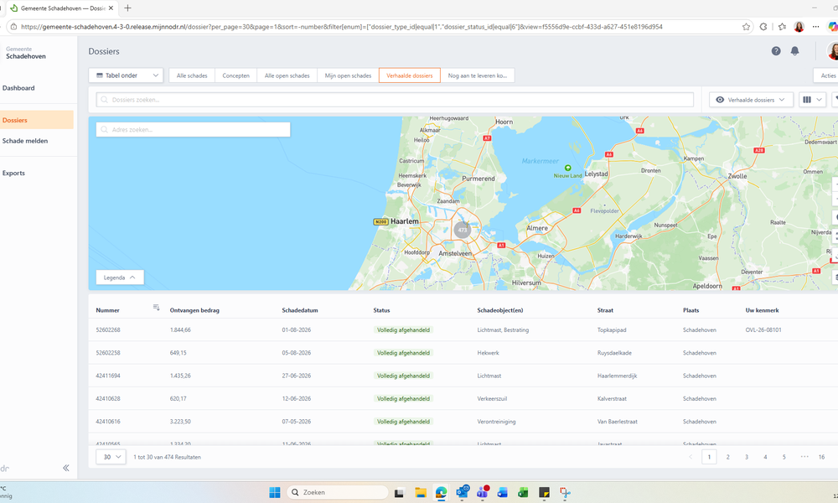Go to results page 2
This screenshot has height=503, width=838.
728,457
